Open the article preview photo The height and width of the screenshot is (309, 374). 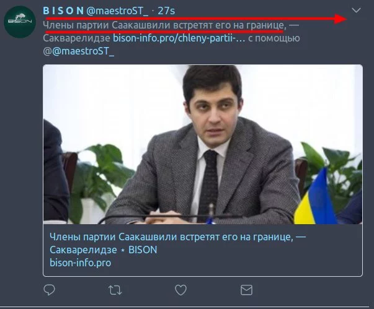click(203, 144)
